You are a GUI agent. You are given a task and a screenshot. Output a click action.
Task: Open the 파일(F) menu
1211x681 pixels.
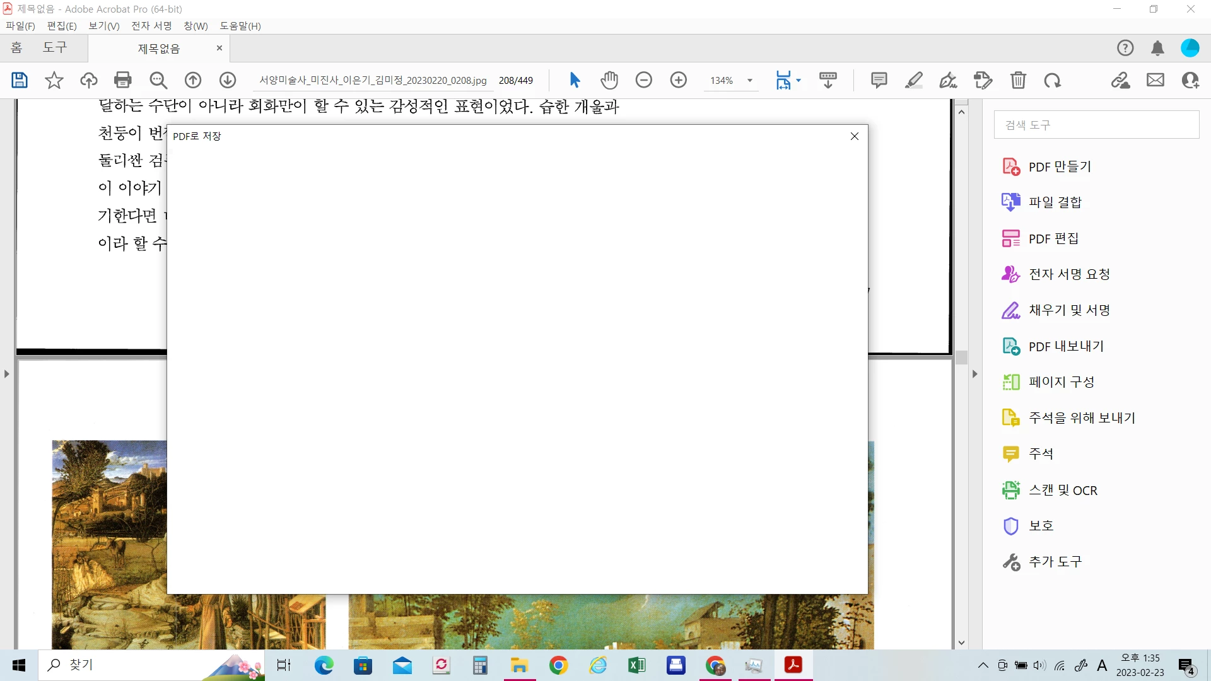(20, 26)
